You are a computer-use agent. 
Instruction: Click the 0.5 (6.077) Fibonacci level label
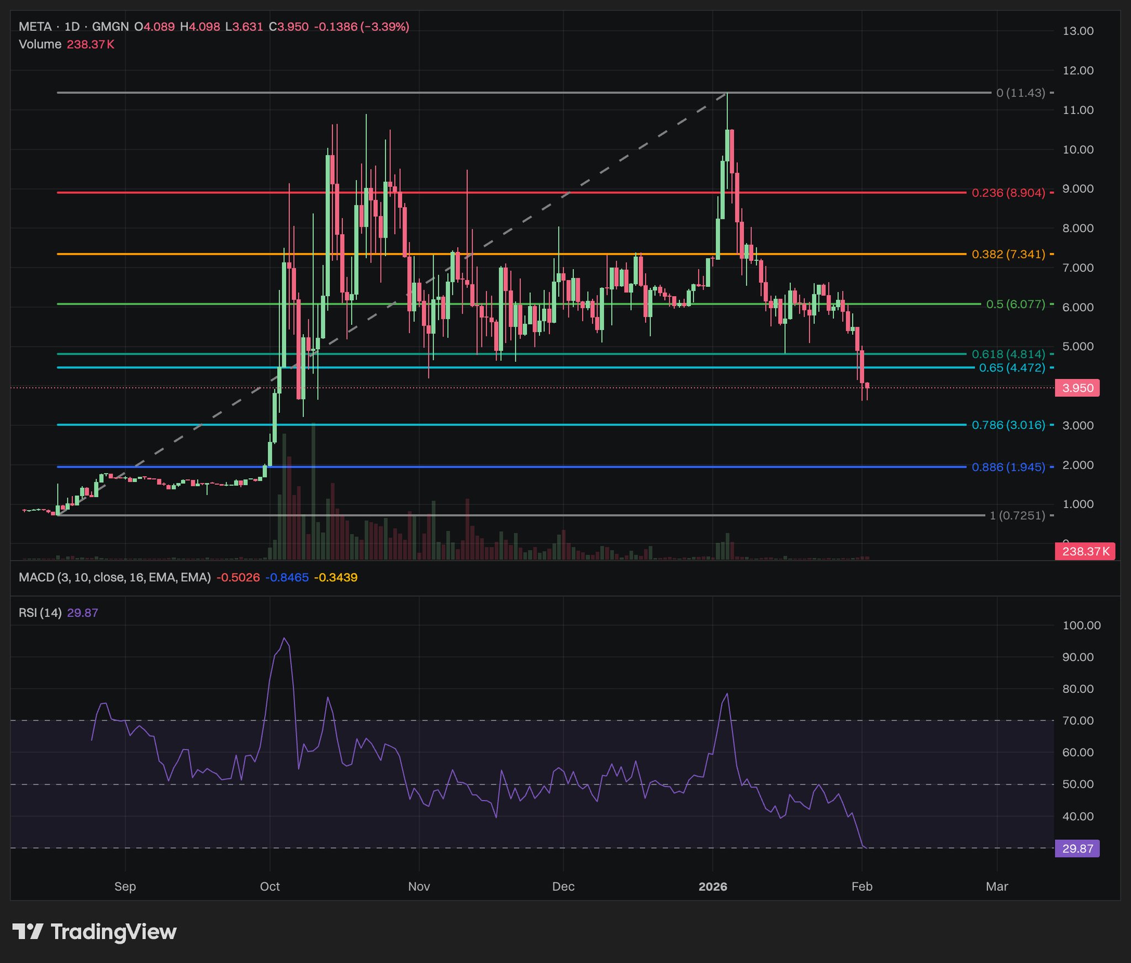pos(1015,304)
